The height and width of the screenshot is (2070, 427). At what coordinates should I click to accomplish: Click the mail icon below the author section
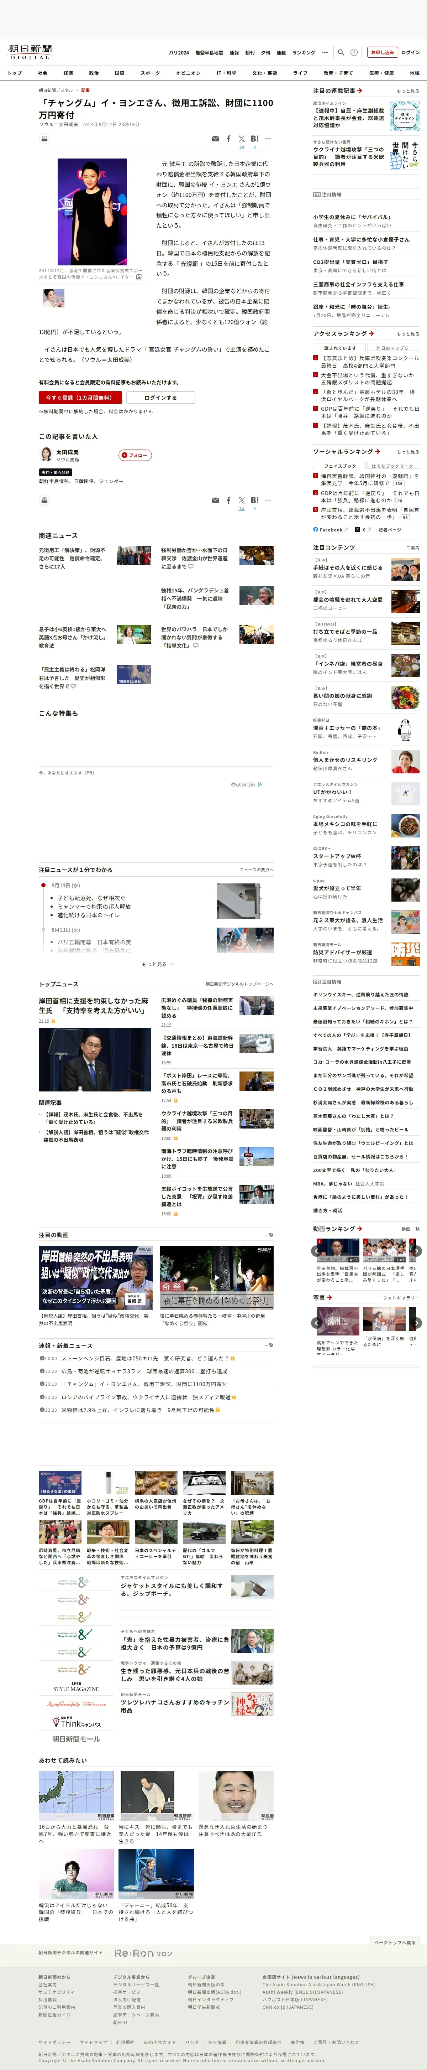point(215,500)
